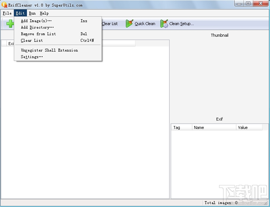Click the Tag column header

[x=182, y=127]
